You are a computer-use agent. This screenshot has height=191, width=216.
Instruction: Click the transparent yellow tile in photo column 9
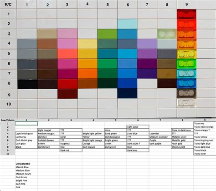click(187, 54)
